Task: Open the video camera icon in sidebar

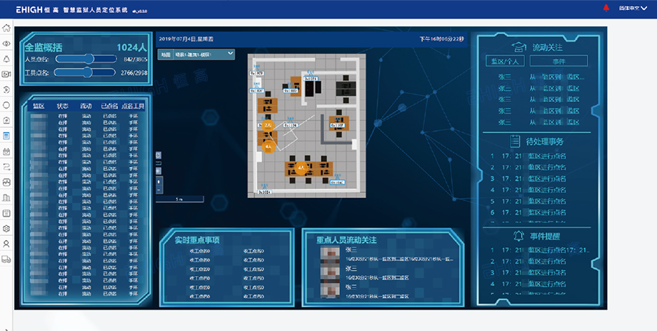Action: click(6, 74)
